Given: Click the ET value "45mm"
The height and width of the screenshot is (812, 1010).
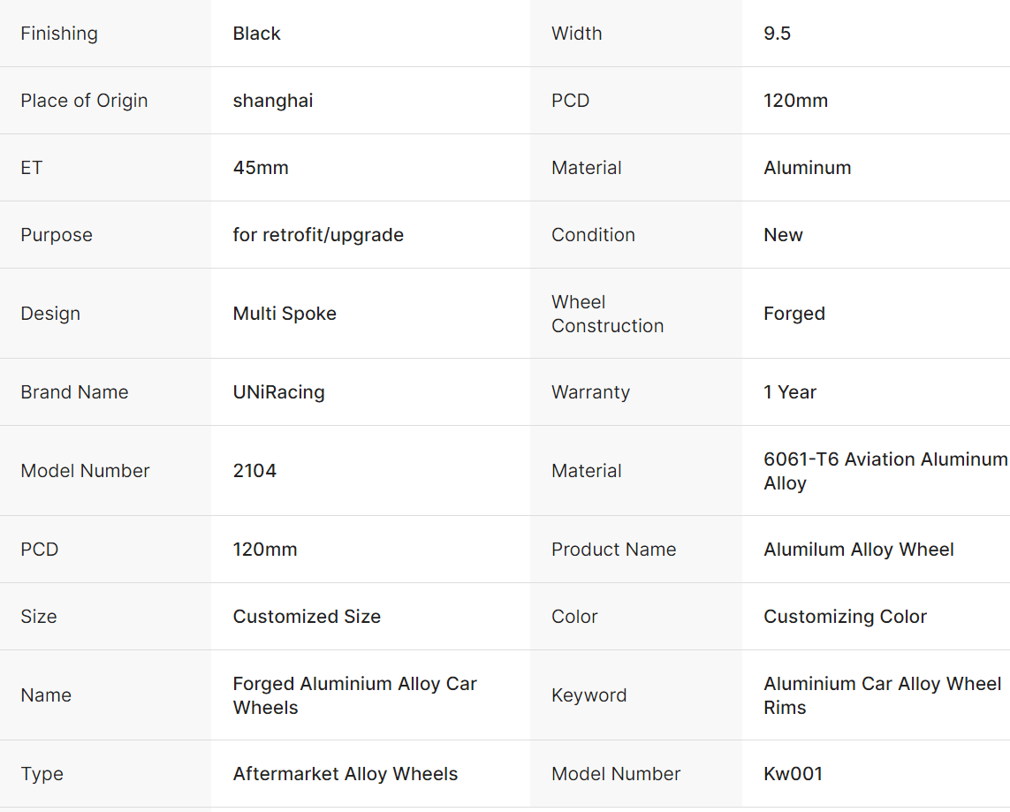Looking at the screenshot, I should tap(261, 168).
